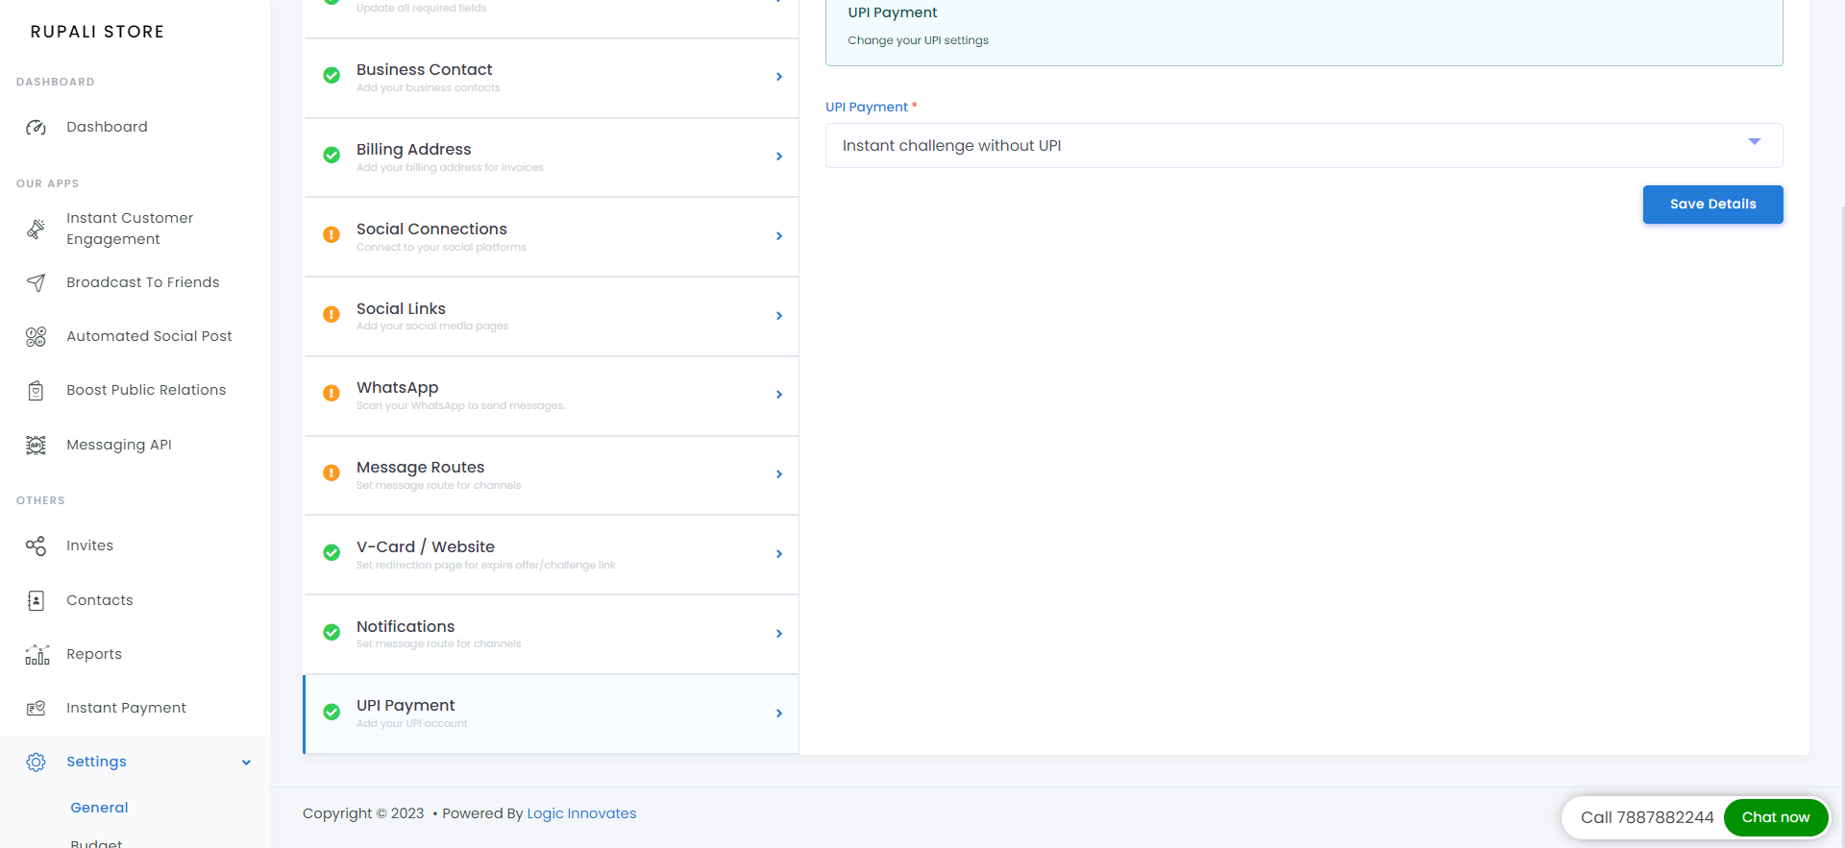
Task: Expand WhatsApp section chevron
Action: (779, 395)
